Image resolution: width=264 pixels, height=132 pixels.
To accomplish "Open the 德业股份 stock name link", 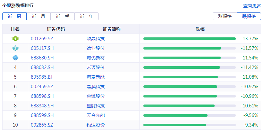I will coord(96,48).
